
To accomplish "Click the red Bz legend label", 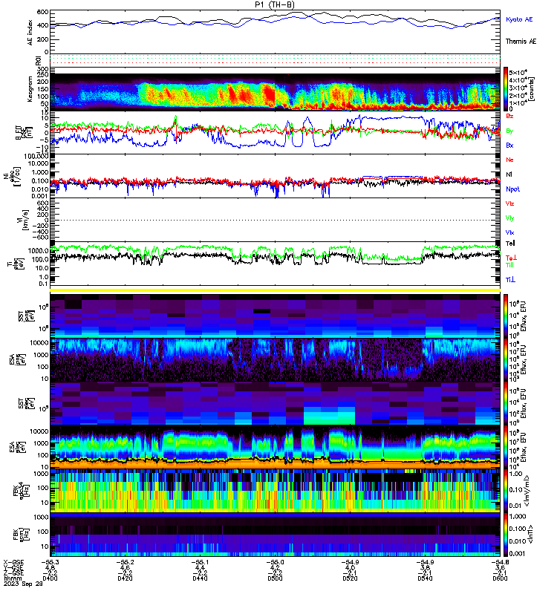I will (x=509, y=116).
